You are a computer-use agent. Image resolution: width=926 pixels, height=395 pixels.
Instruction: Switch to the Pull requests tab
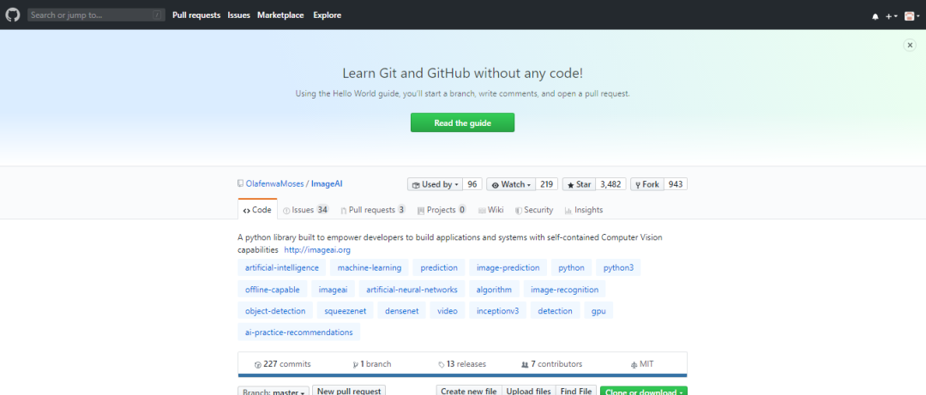(373, 210)
